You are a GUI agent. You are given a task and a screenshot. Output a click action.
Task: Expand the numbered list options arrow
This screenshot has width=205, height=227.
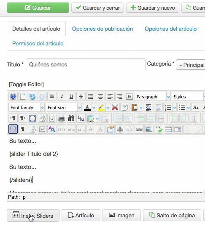[x=174, y=108]
